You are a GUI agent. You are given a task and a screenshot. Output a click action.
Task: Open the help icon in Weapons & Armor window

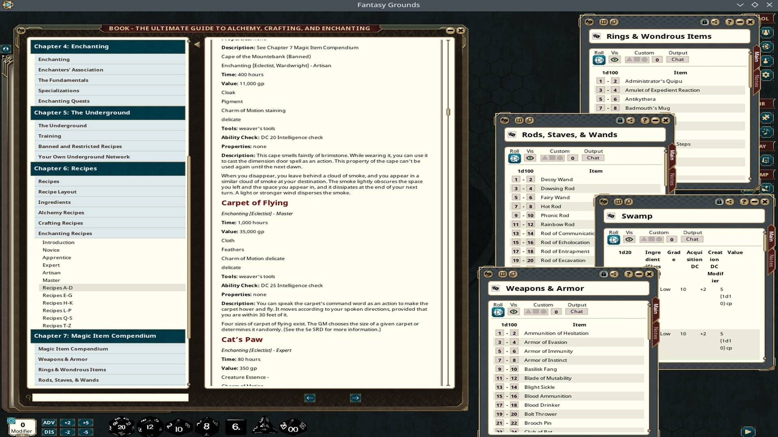(x=628, y=274)
